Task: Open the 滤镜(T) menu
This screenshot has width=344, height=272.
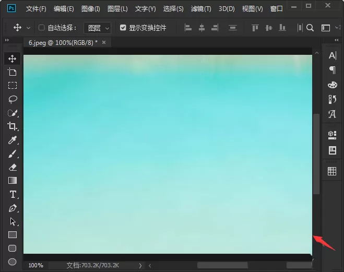Action: tap(201, 9)
